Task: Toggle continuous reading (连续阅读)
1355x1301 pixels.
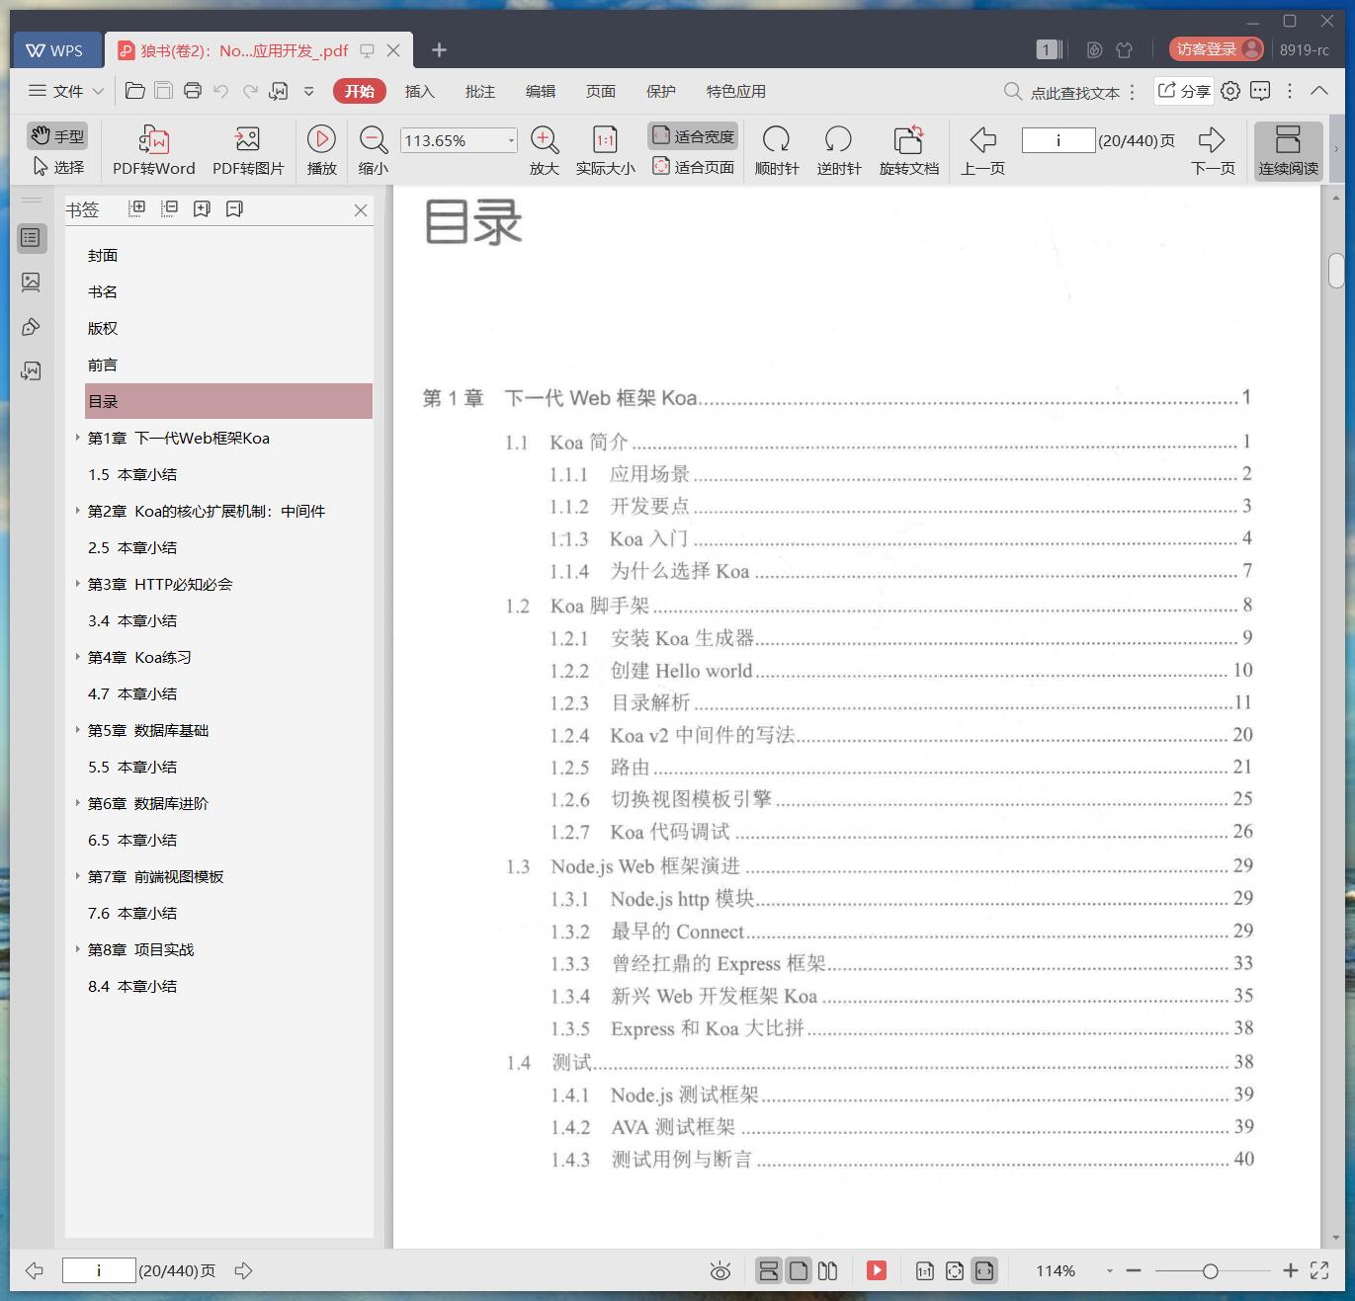Action: pyautogui.click(x=1288, y=150)
